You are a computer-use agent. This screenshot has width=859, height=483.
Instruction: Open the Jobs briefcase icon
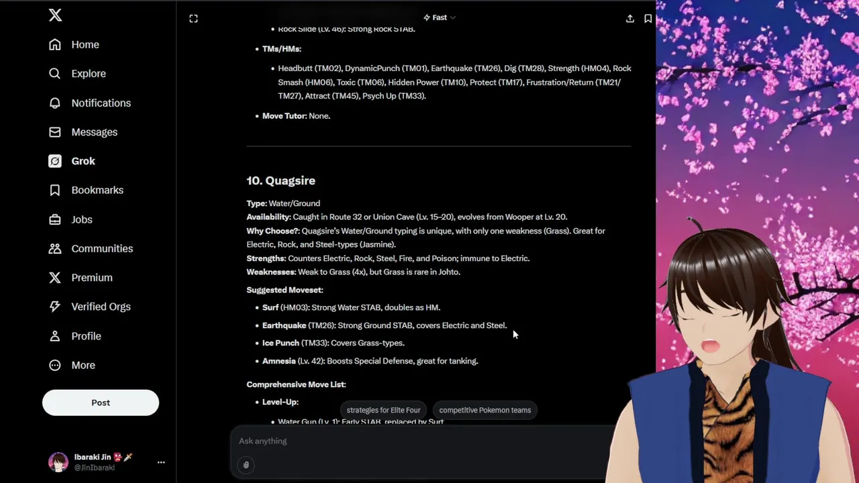coord(55,219)
